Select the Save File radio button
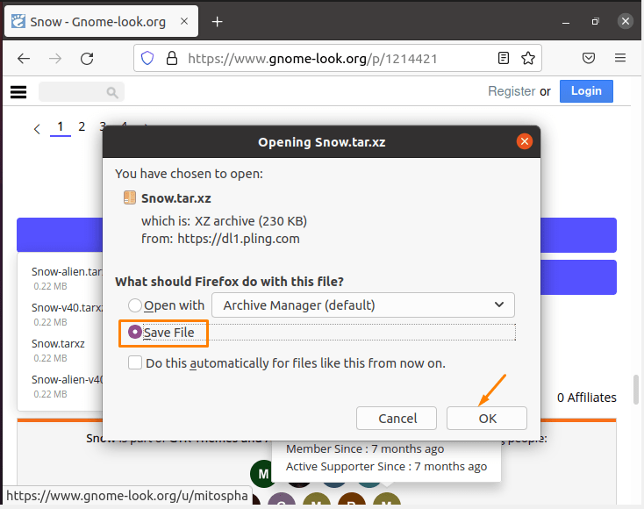This screenshot has width=644, height=509. pos(135,332)
